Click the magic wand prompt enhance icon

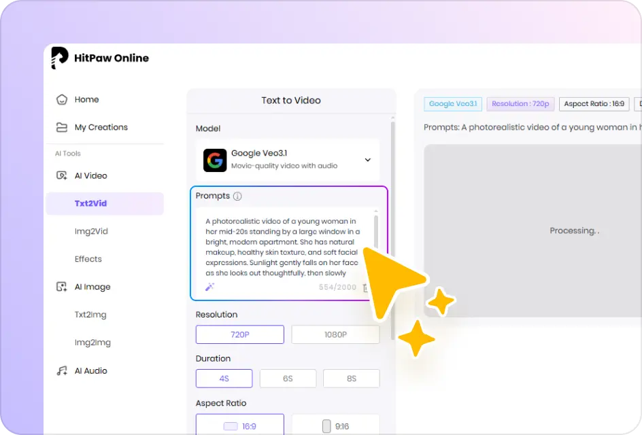click(x=210, y=287)
